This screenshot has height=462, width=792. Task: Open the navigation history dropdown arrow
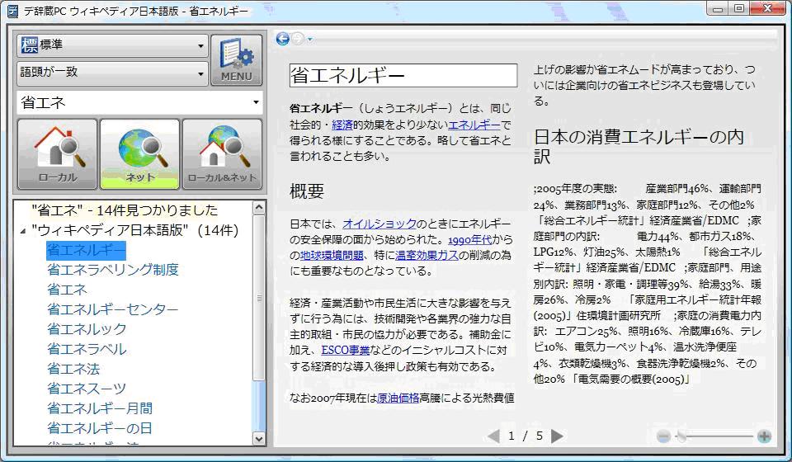(x=309, y=40)
